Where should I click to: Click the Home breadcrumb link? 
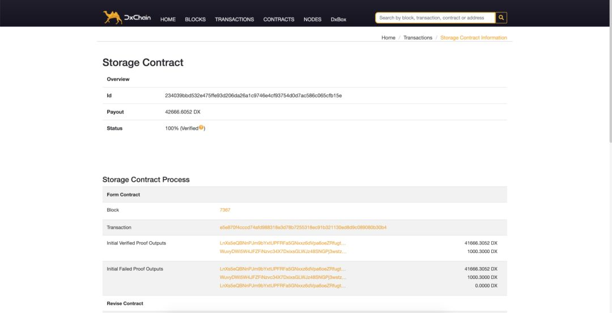tap(388, 38)
